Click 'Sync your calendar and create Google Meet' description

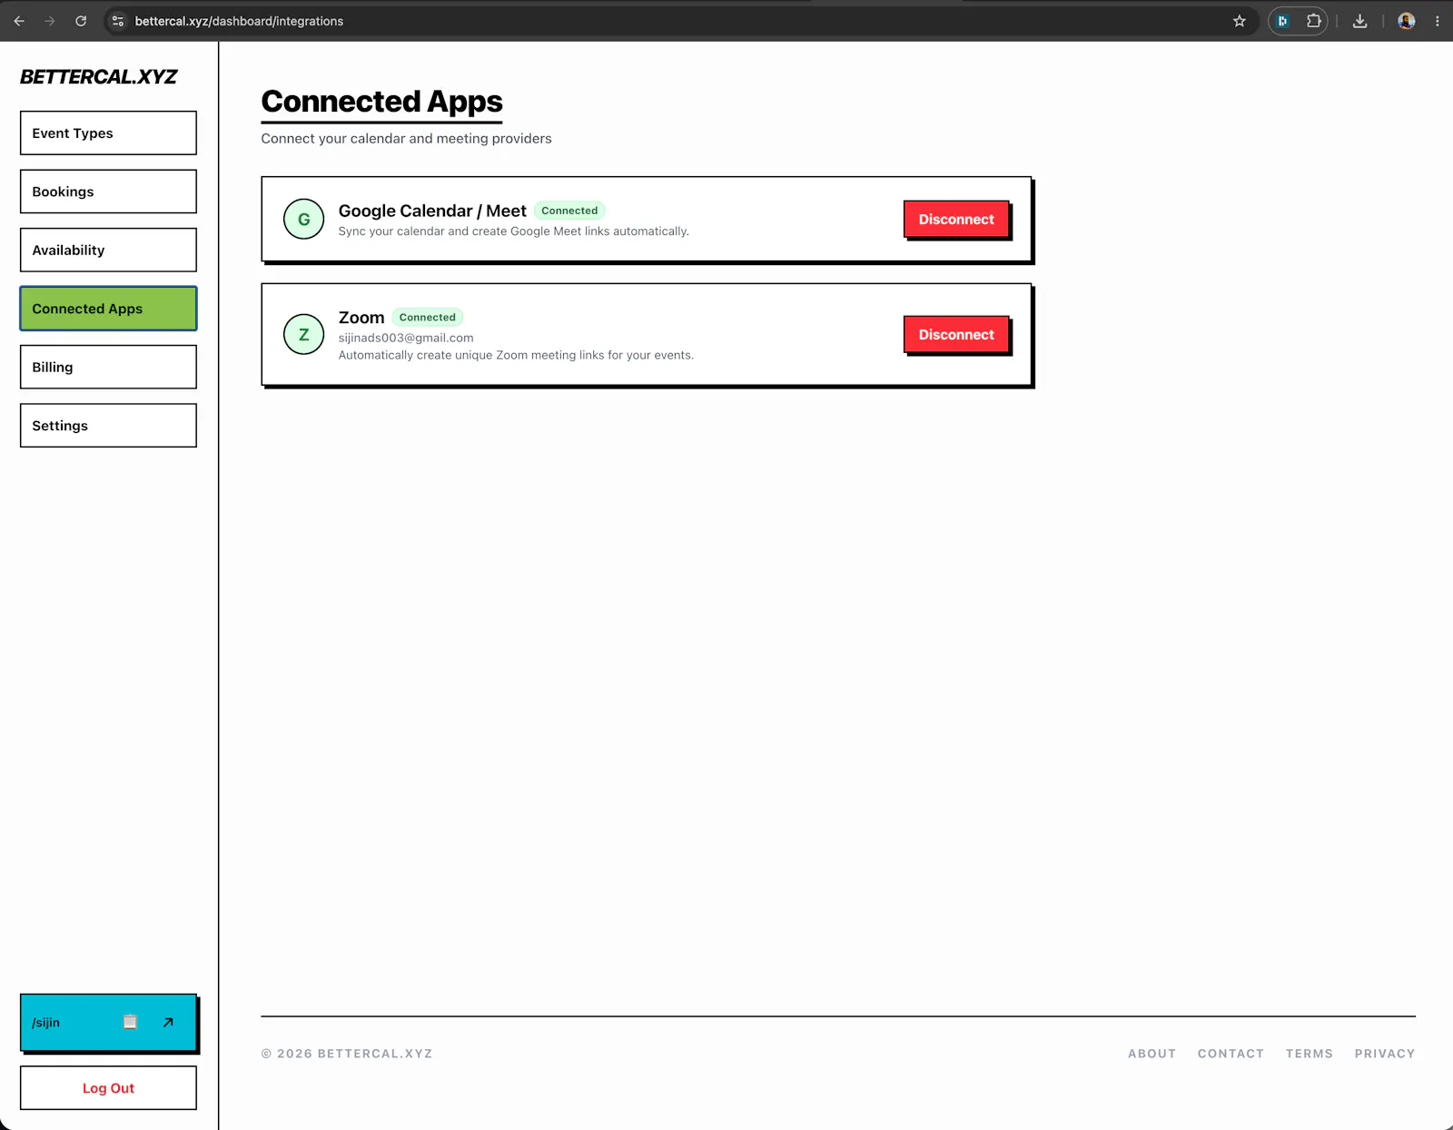[x=514, y=231]
